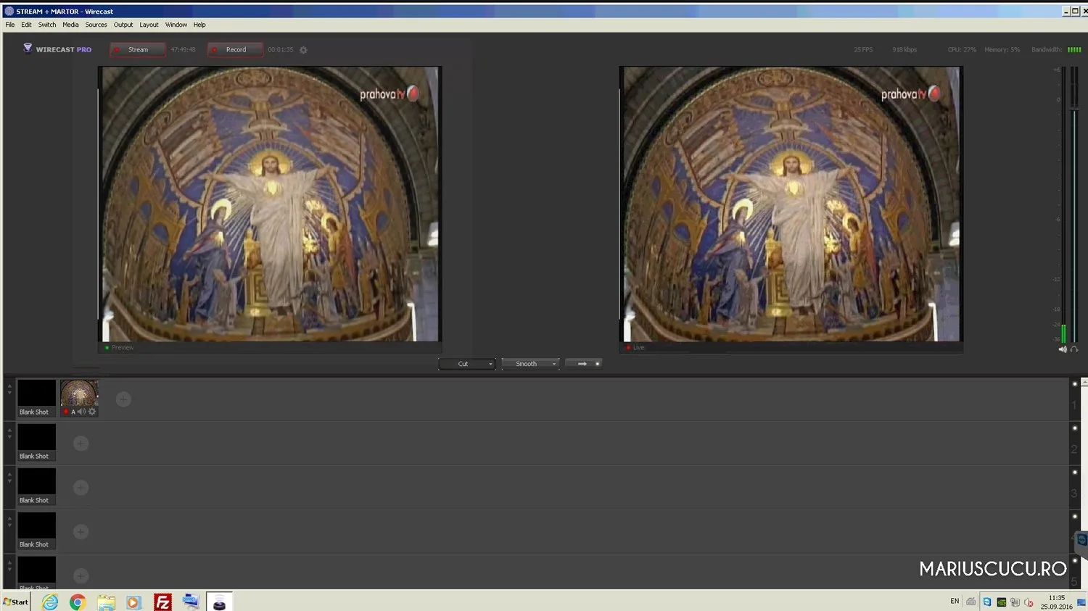Open Internet Explorer from the taskbar

[50, 602]
